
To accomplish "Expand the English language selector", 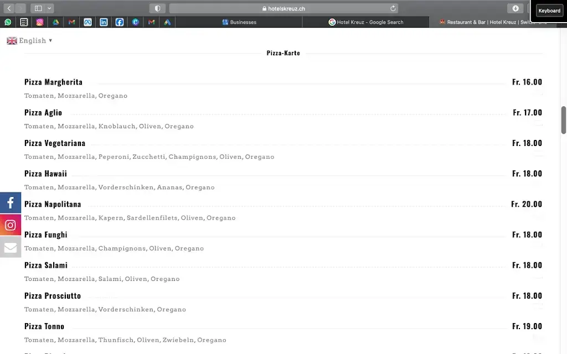I will (30, 40).
